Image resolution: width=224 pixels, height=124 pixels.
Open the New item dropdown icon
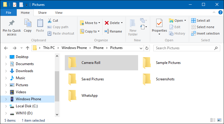click(x=143, y=21)
